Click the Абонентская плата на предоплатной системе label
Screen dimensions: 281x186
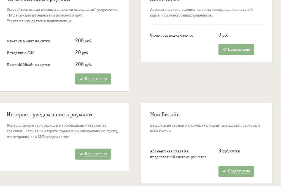(x=178, y=154)
